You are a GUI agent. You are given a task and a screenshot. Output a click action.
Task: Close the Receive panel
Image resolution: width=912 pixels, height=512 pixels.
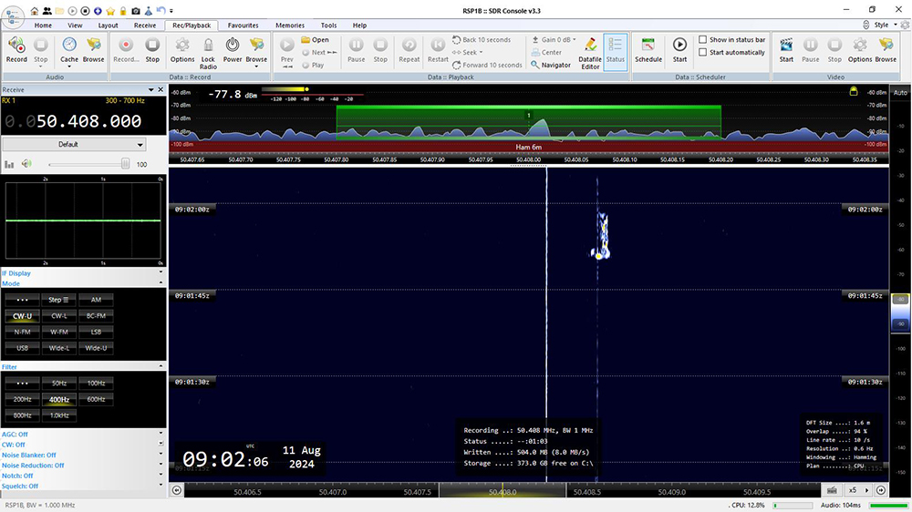coord(161,89)
